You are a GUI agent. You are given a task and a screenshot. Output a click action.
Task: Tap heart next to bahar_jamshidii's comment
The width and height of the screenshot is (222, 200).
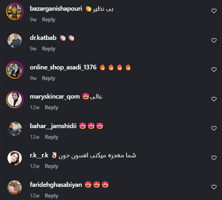[214, 128]
